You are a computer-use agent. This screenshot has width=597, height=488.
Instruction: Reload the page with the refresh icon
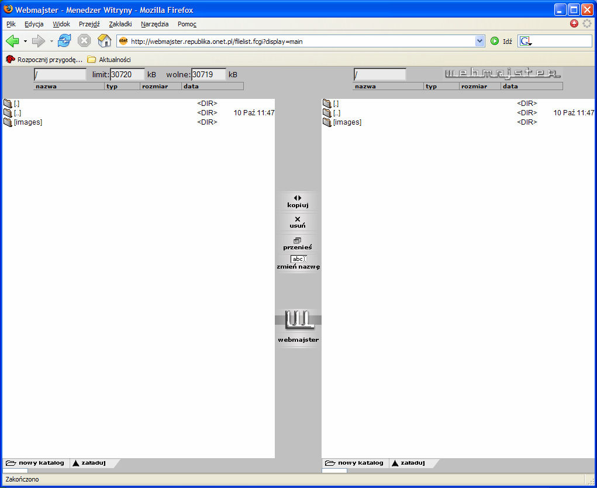64,40
